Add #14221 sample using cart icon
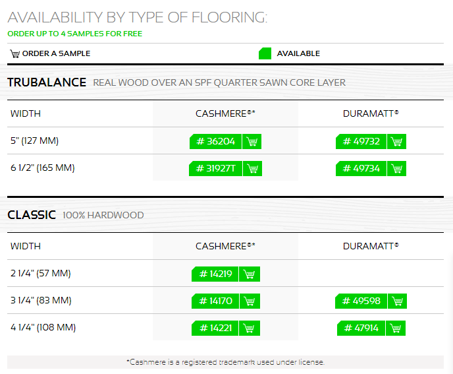The width and height of the screenshot is (453, 374). click(x=250, y=328)
